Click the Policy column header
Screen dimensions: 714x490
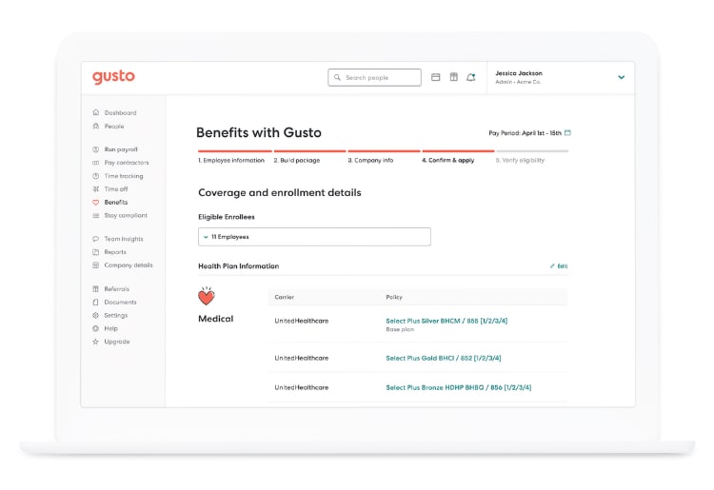point(394,297)
